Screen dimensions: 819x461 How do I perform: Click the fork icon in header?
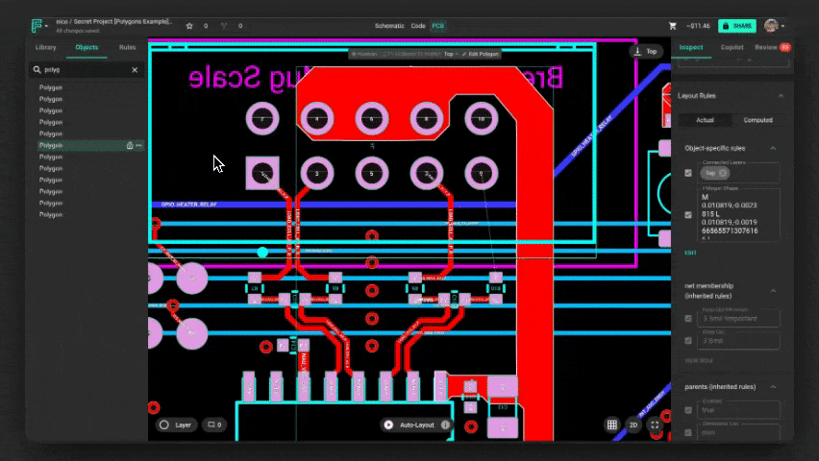coord(223,26)
